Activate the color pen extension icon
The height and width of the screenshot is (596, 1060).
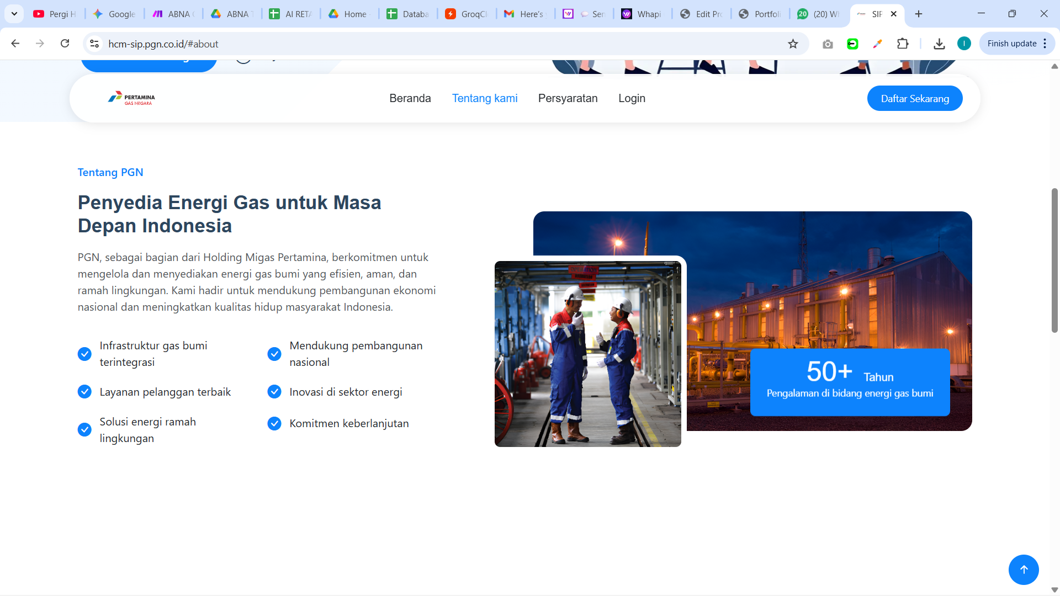[x=877, y=44]
